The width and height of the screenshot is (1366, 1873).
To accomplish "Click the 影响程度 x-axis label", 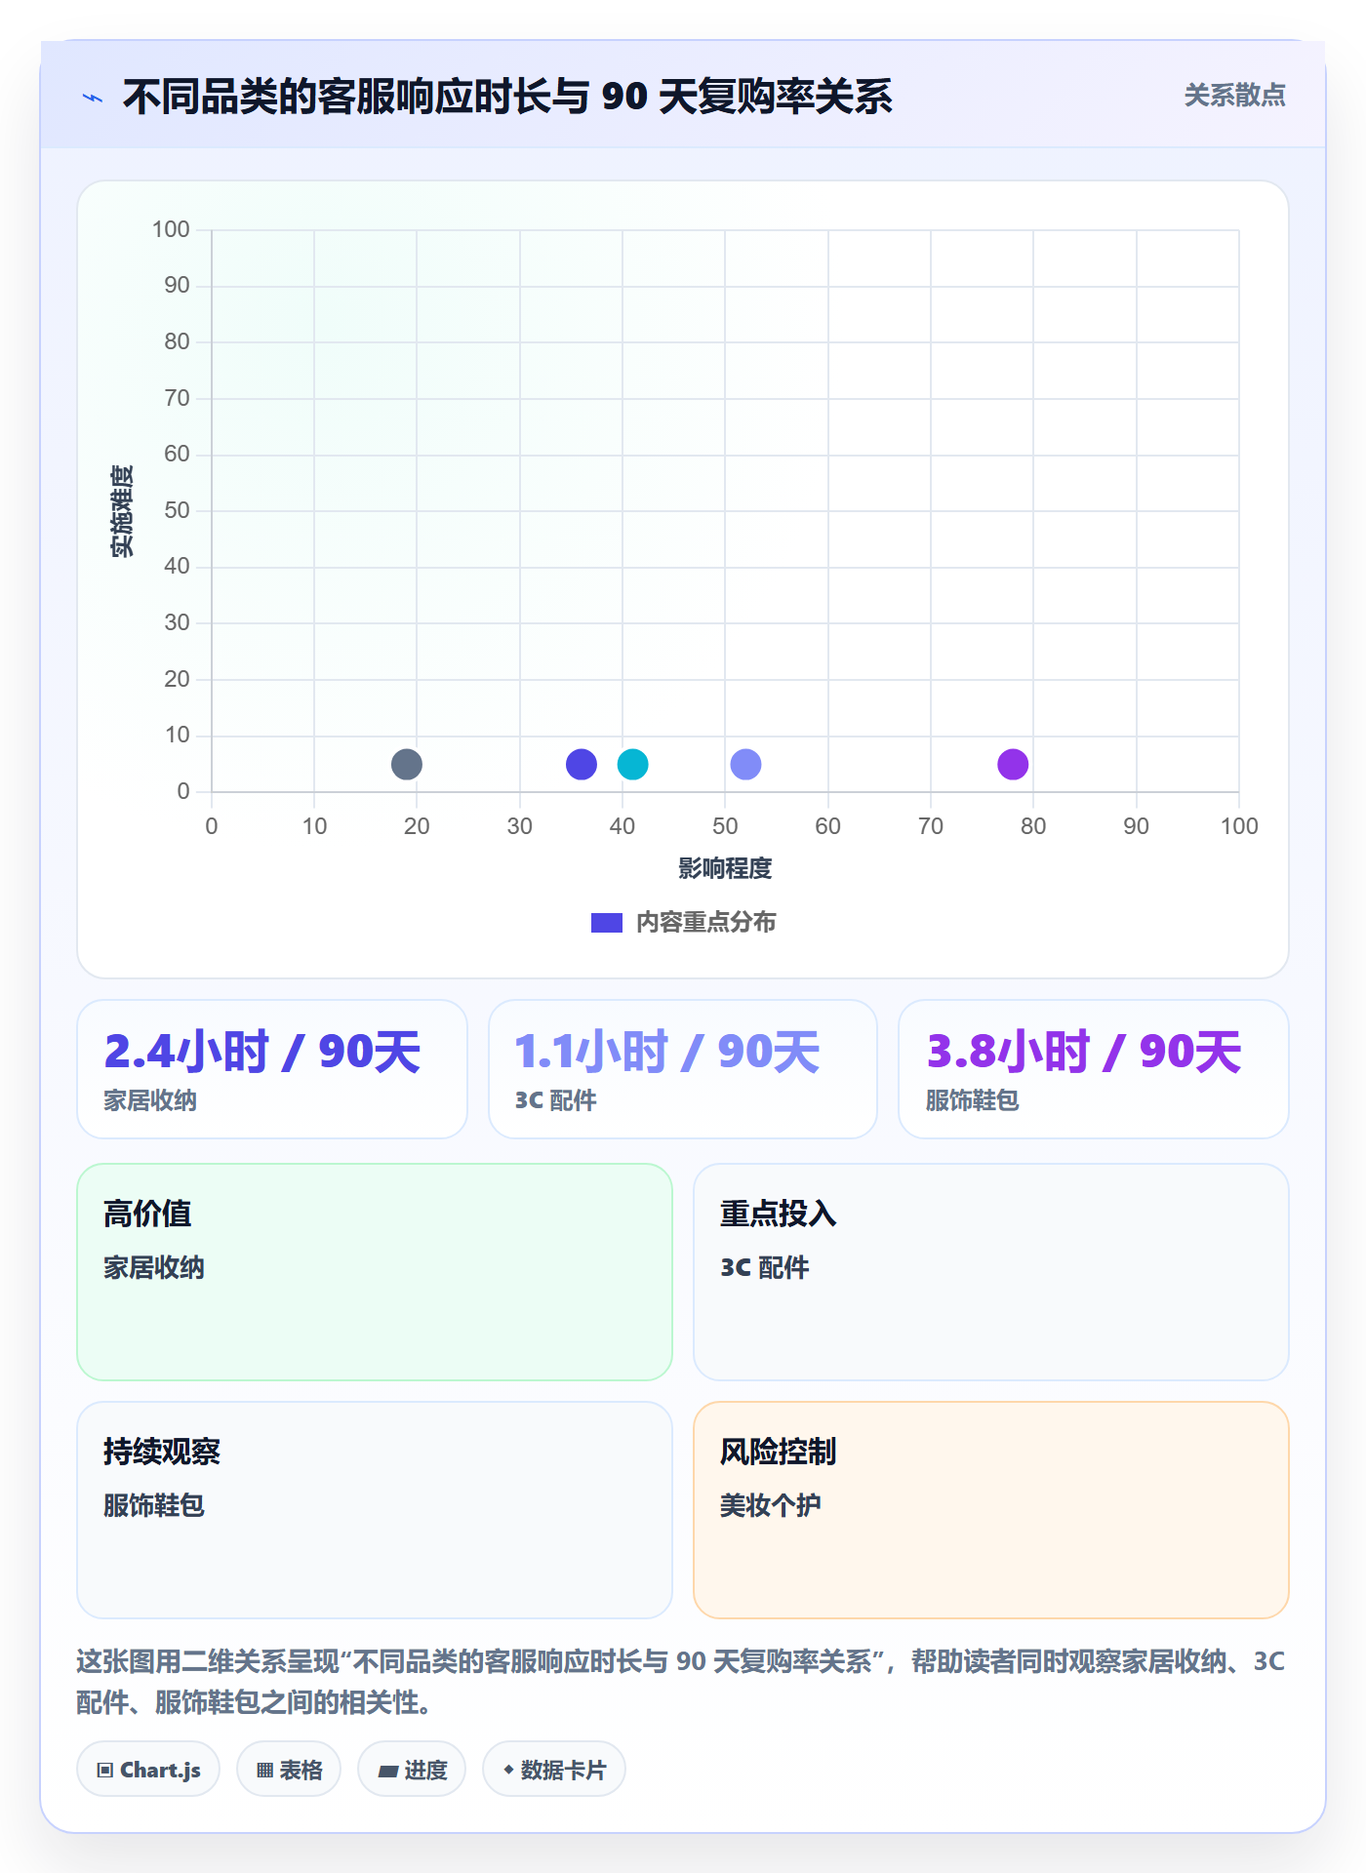I will [x=725, y=868].
